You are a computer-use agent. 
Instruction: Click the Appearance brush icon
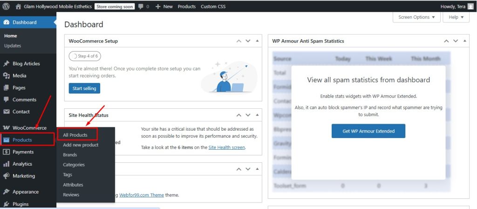point(6,192)
